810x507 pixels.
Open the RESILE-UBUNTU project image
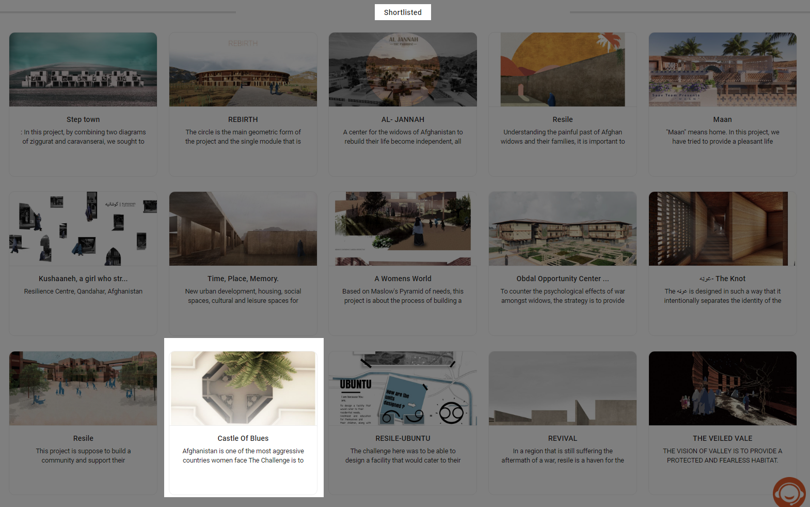pyautogui.click(x=403, y=389)
